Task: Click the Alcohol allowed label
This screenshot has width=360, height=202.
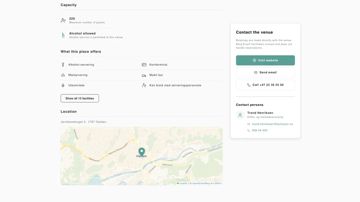Action: (82, 33)
